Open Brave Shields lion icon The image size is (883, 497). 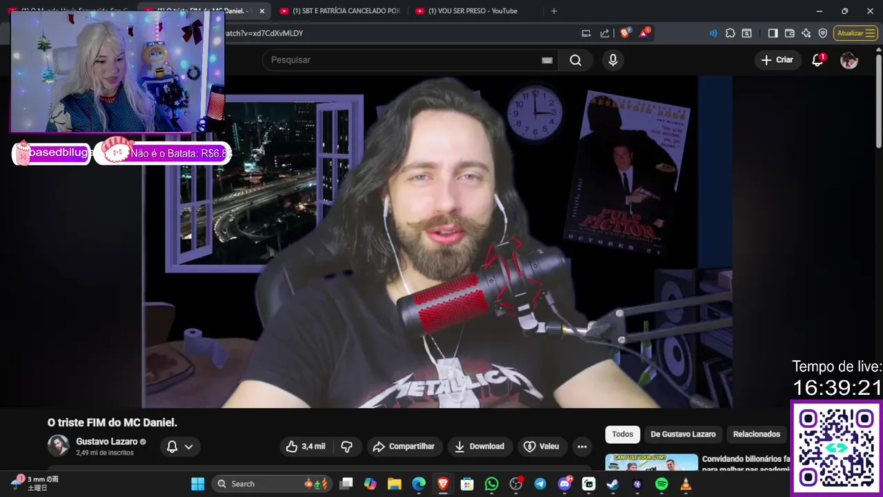(625, 33)
